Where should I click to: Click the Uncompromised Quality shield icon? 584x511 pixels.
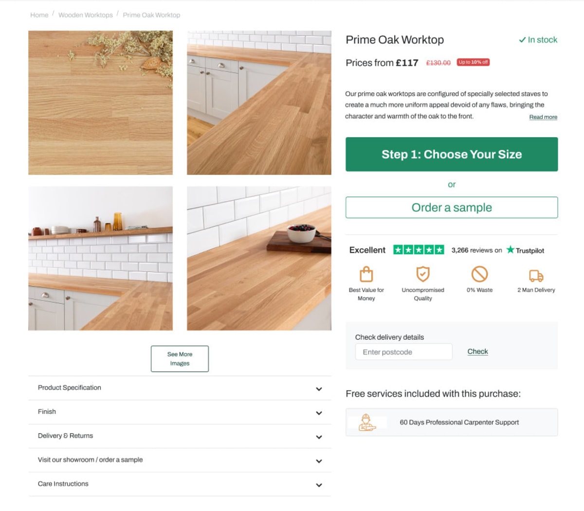[423, 274]
